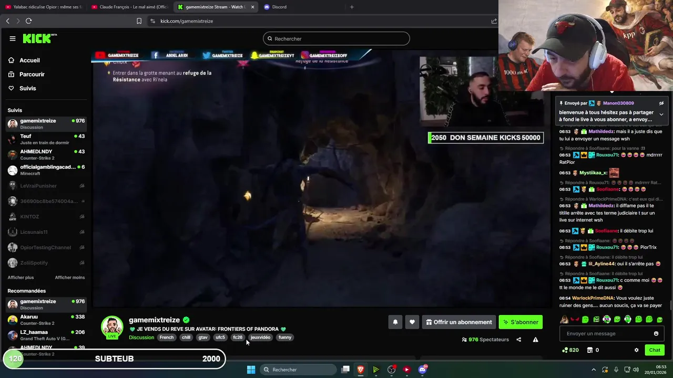Open a new browser tab

pos(352,7)
